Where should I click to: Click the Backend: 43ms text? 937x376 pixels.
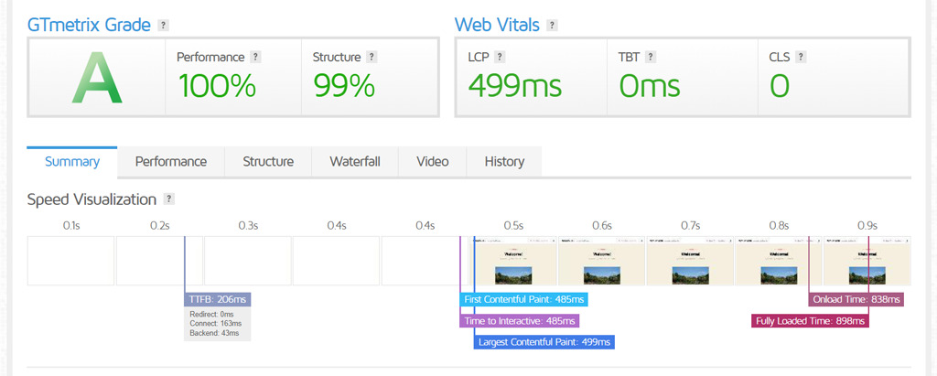(x=214, y=332)
